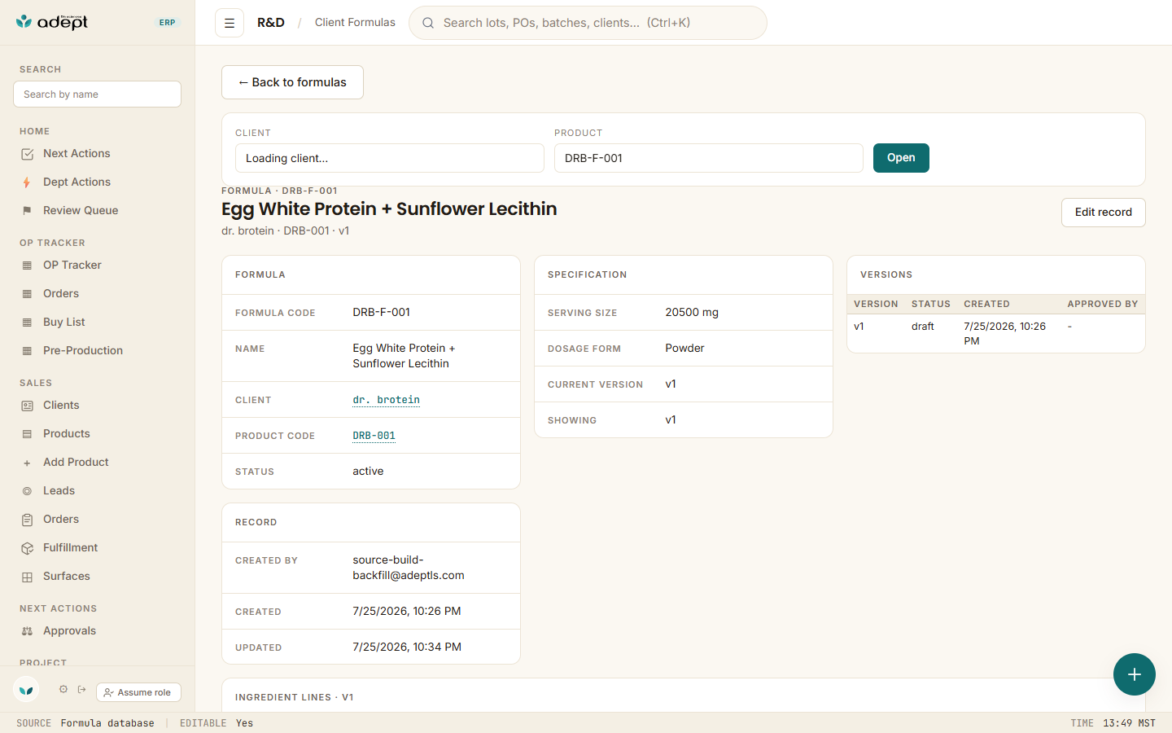This screenshot has width=1172, height=733.
Task: Click the ERP badge beside the logo
Action: pyautogui.click(x=168, y=23)
